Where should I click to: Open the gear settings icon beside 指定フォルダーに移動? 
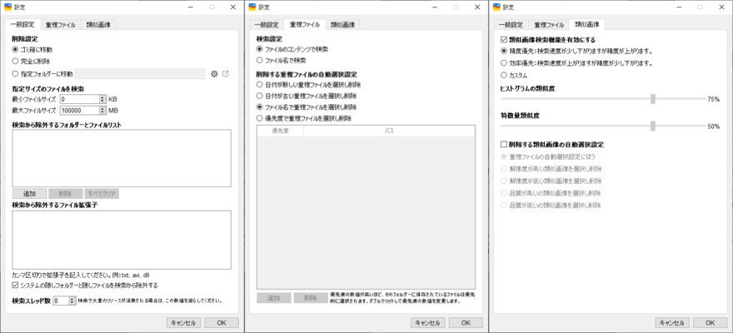(x=215, y=74)
